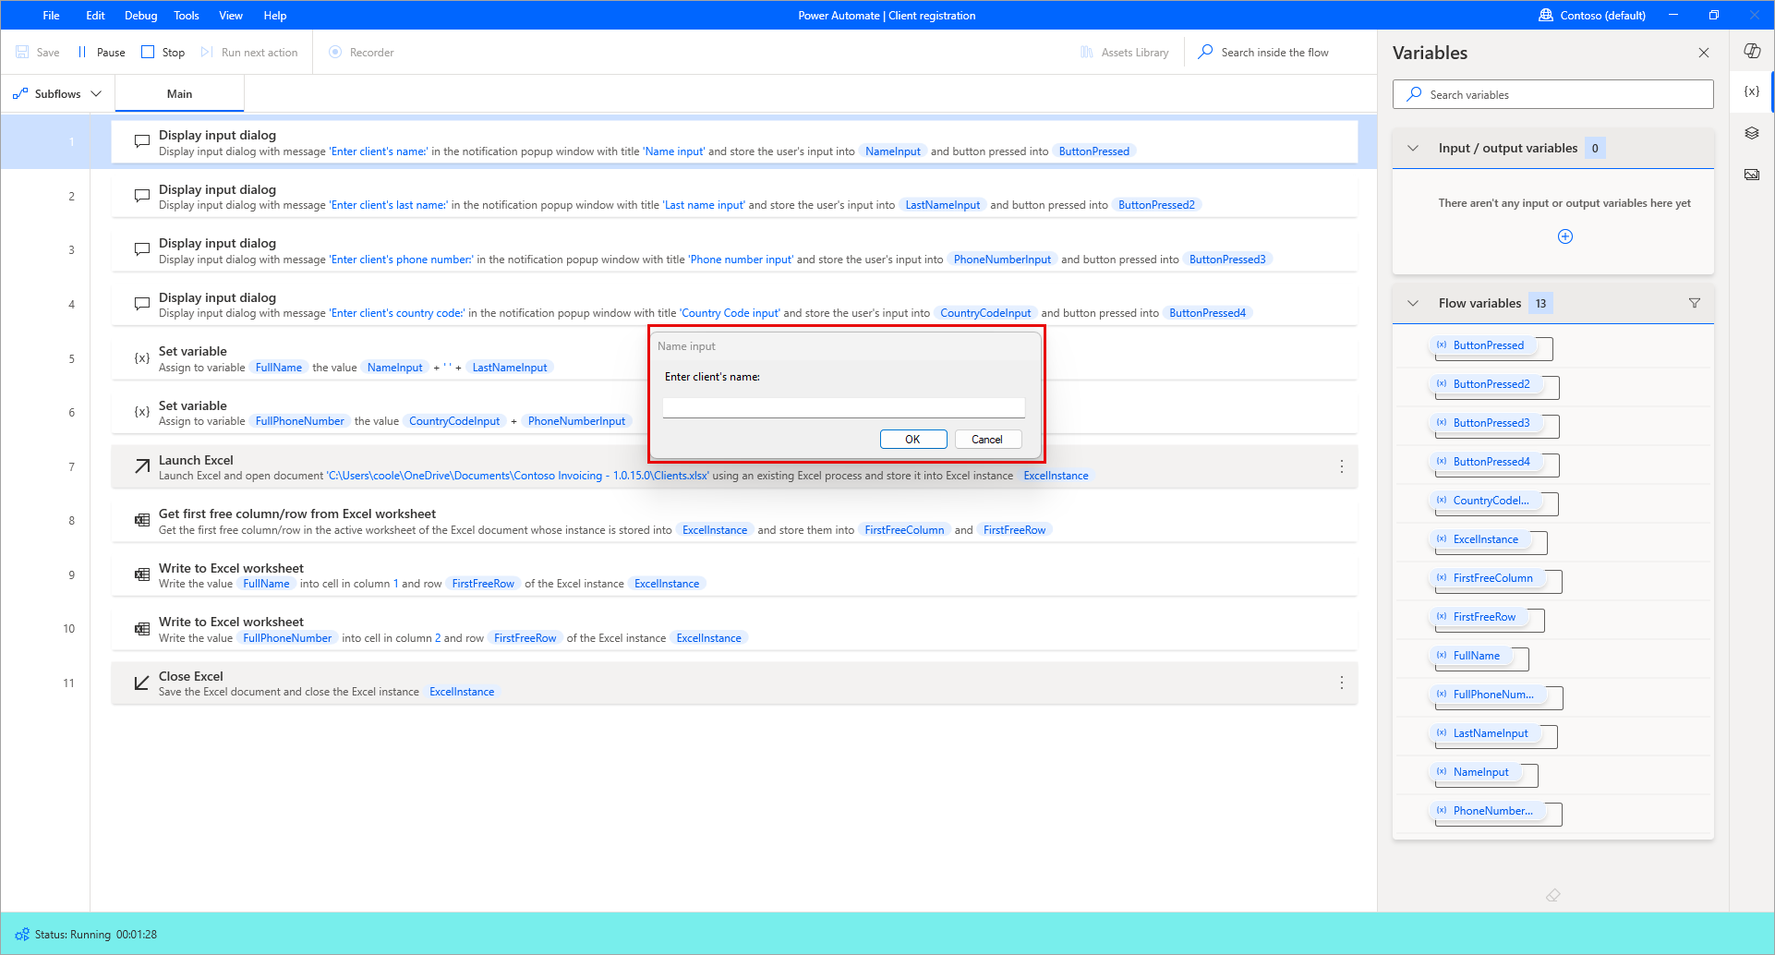
Task: Select the Main subflow tab
Action: pyautogui.click(x=179, y=92)
